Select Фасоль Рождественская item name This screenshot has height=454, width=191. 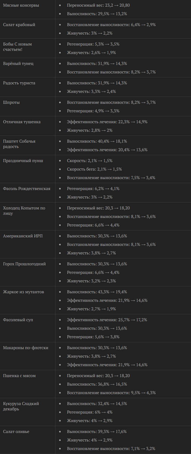(x=27, y=189)
